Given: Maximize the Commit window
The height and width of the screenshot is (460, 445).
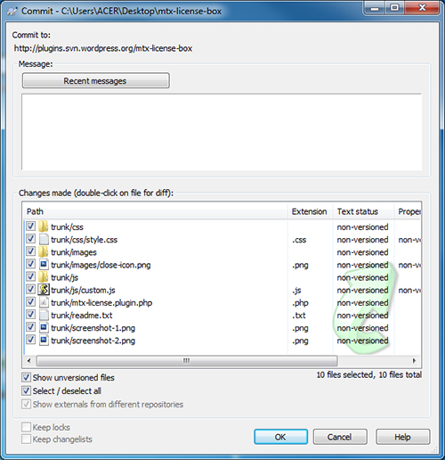Looking at the screenshot, I should (x=395, y=8).
